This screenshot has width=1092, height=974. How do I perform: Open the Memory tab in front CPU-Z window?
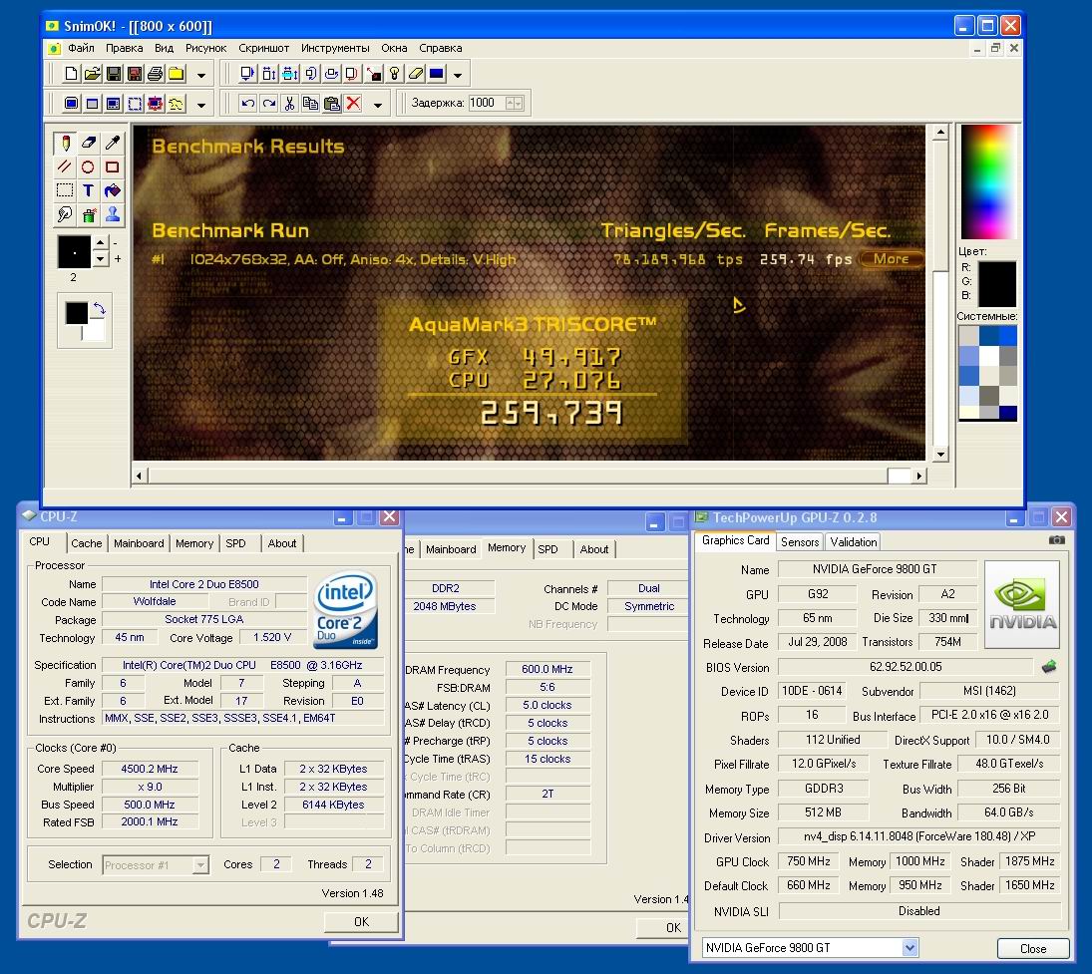point(194,543)
